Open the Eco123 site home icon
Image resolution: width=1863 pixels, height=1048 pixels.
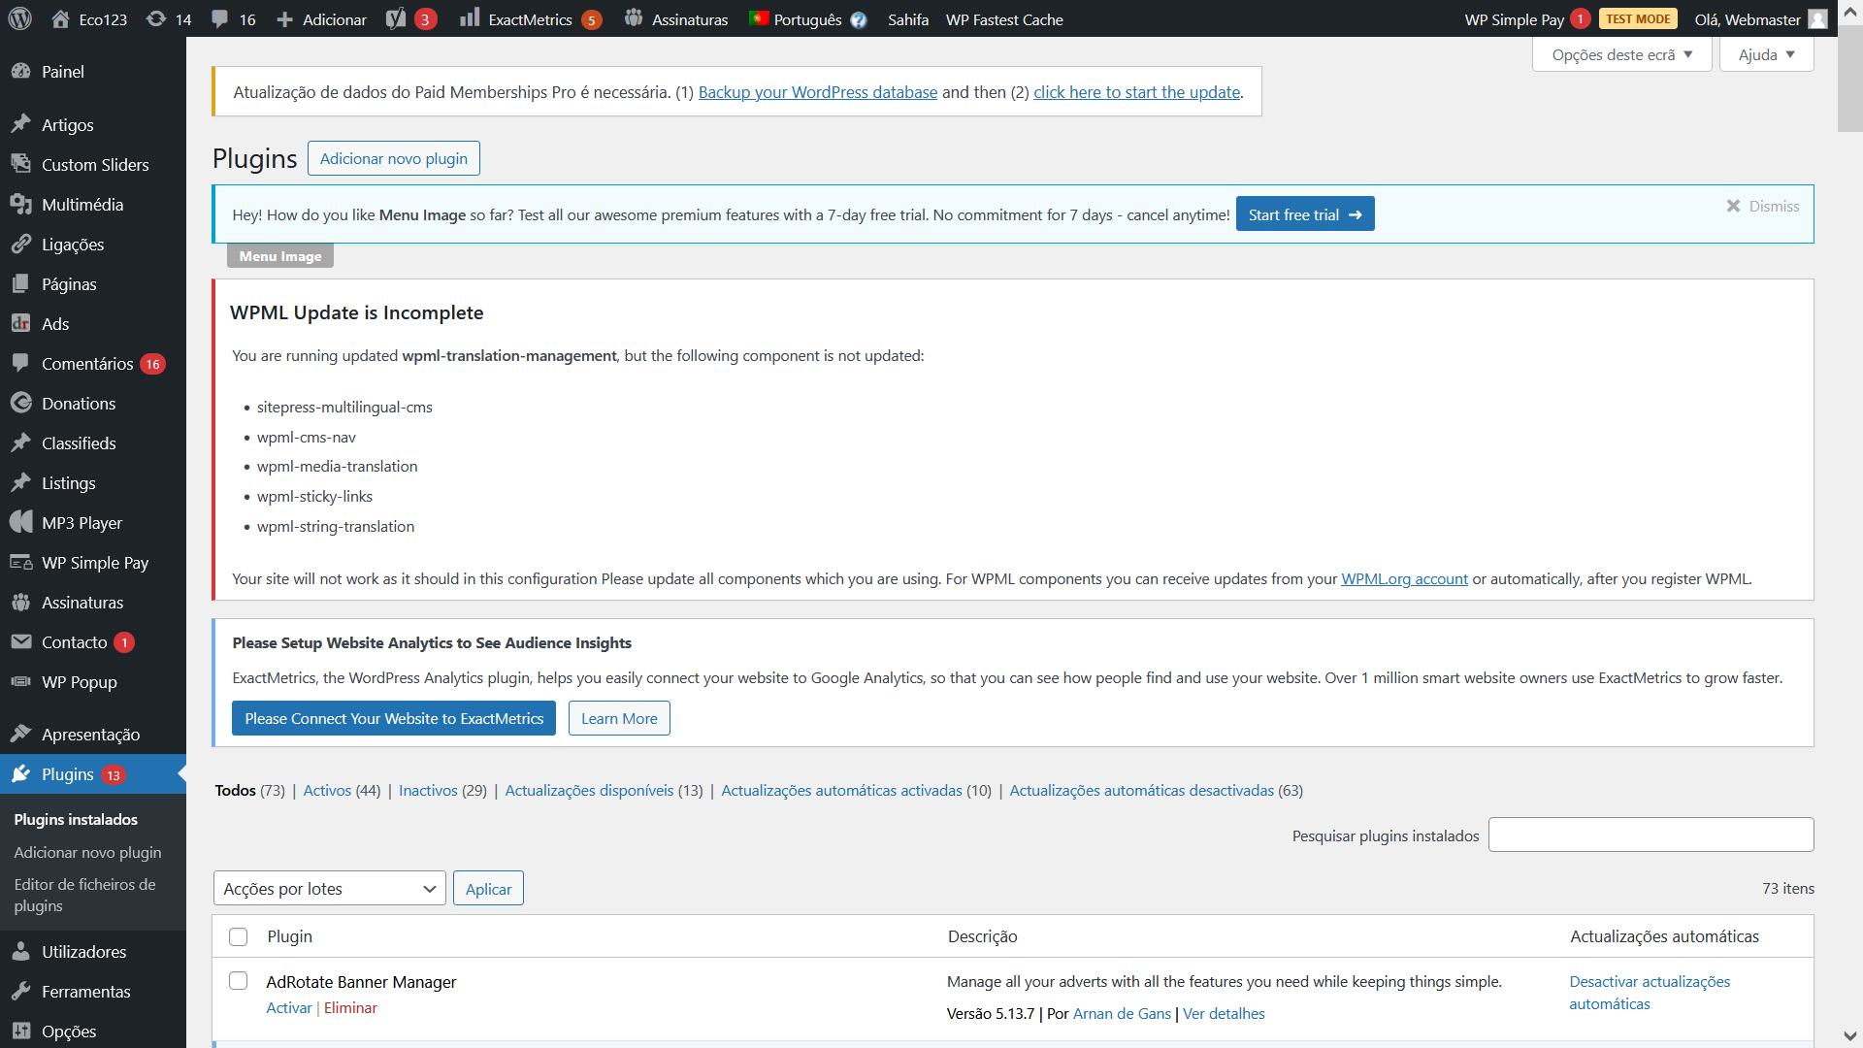pyautogui.click(x=60, y=18)
